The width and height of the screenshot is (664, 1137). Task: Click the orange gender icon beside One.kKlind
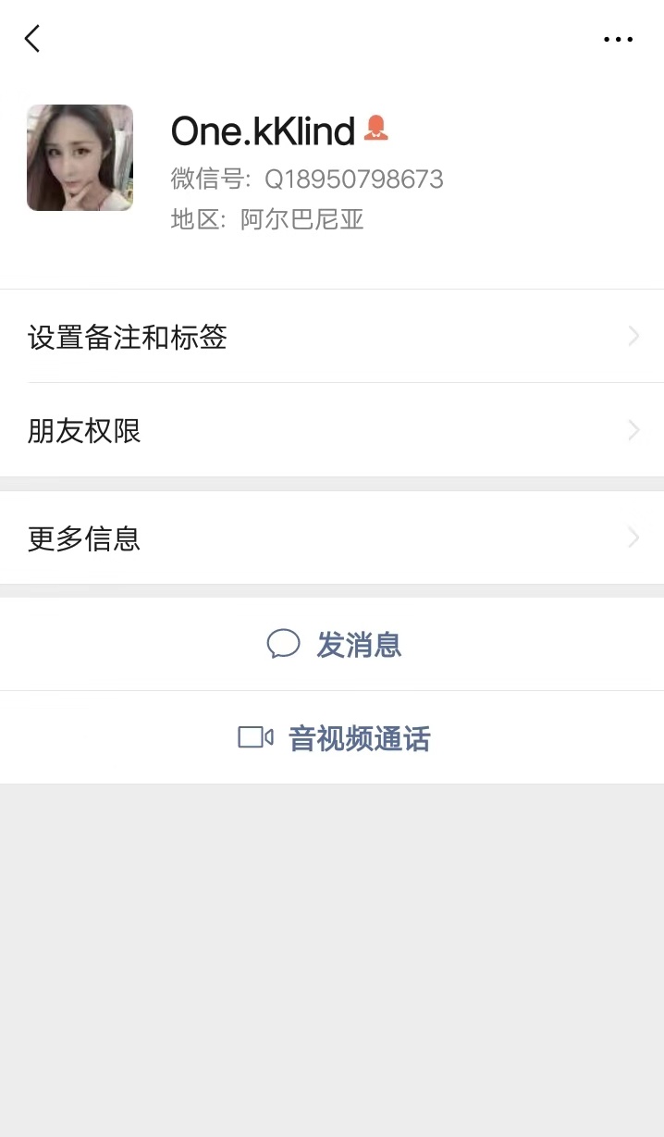(x=375, y=128)
